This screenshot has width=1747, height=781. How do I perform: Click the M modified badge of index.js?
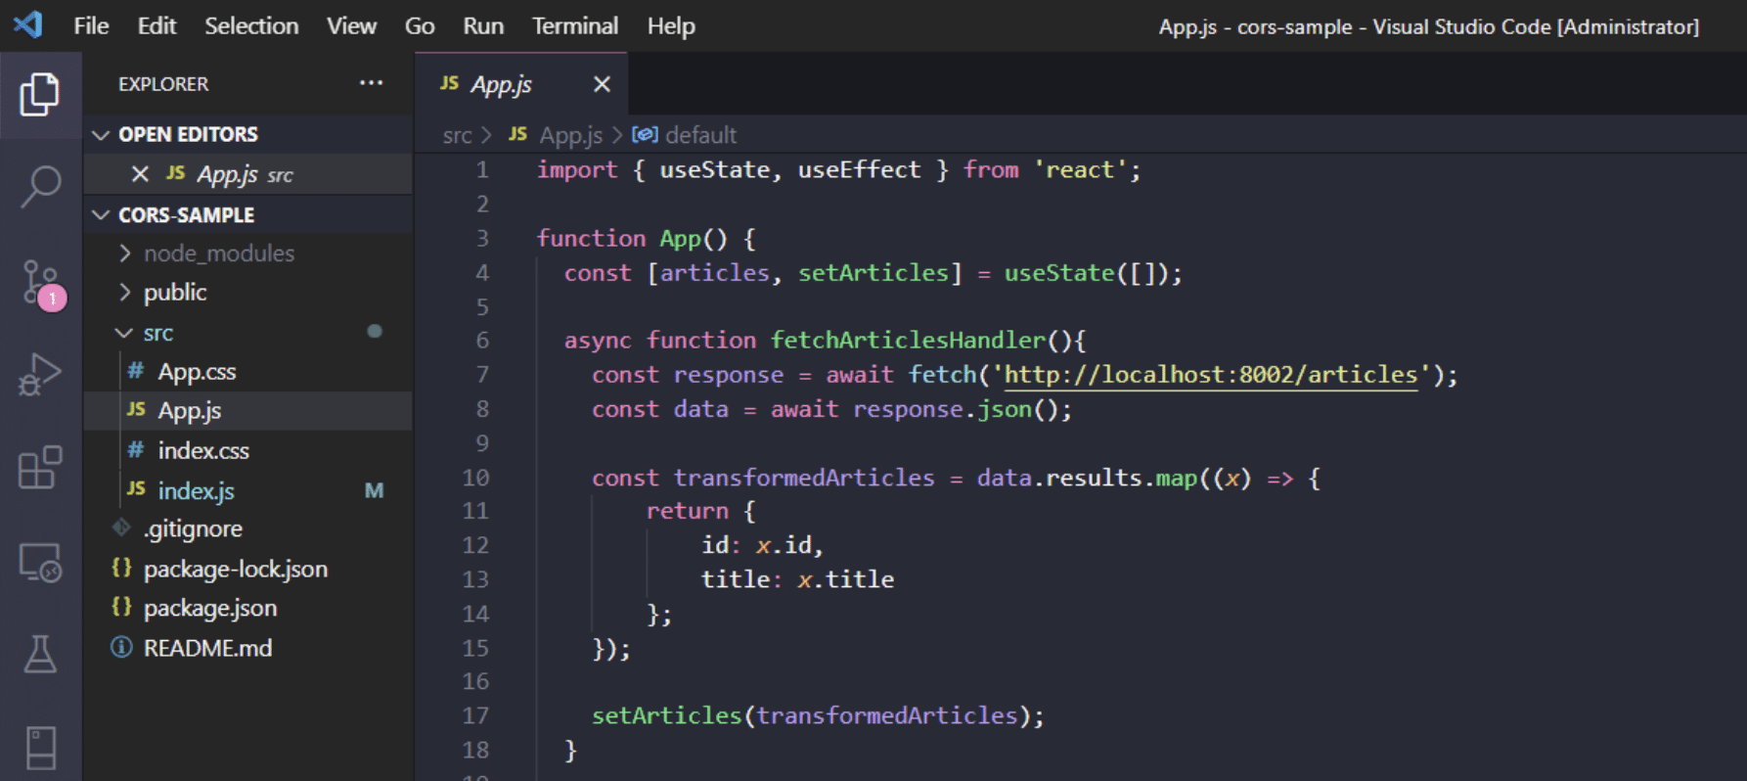point(374,490)
